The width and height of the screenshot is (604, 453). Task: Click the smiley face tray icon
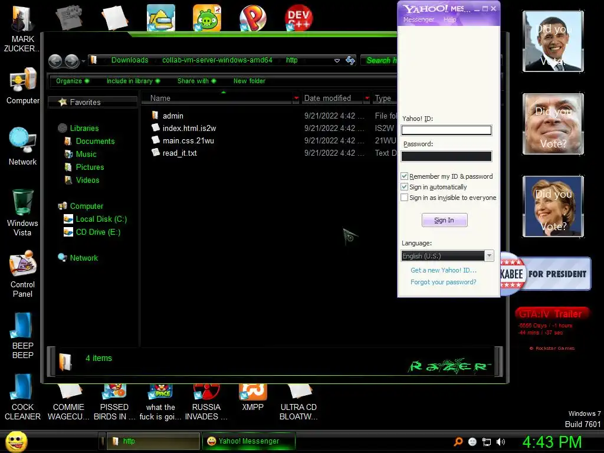(472, 442)
